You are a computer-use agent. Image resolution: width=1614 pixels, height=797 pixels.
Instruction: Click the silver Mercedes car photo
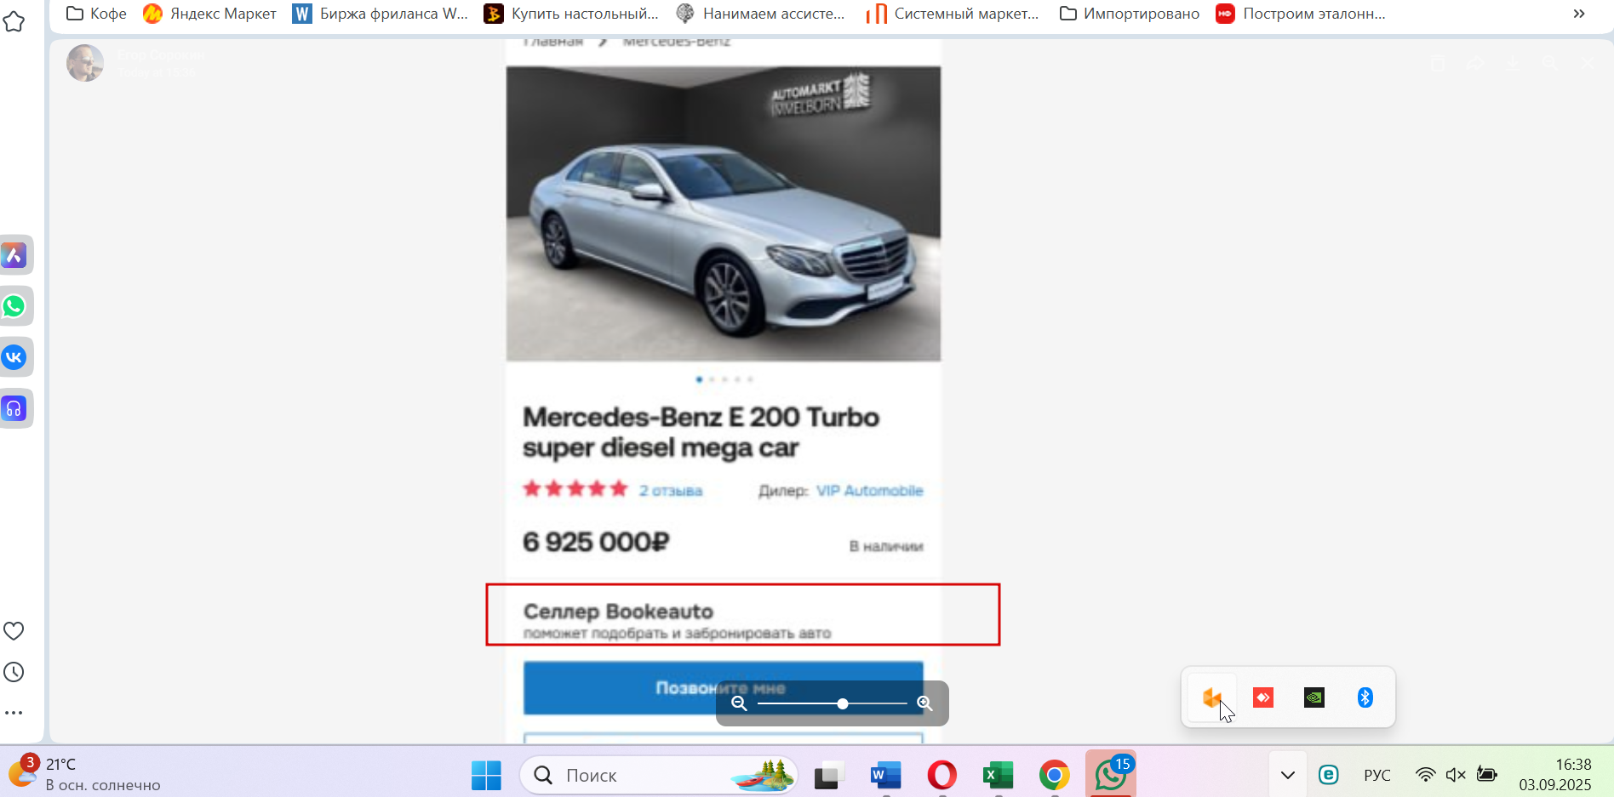724,213
